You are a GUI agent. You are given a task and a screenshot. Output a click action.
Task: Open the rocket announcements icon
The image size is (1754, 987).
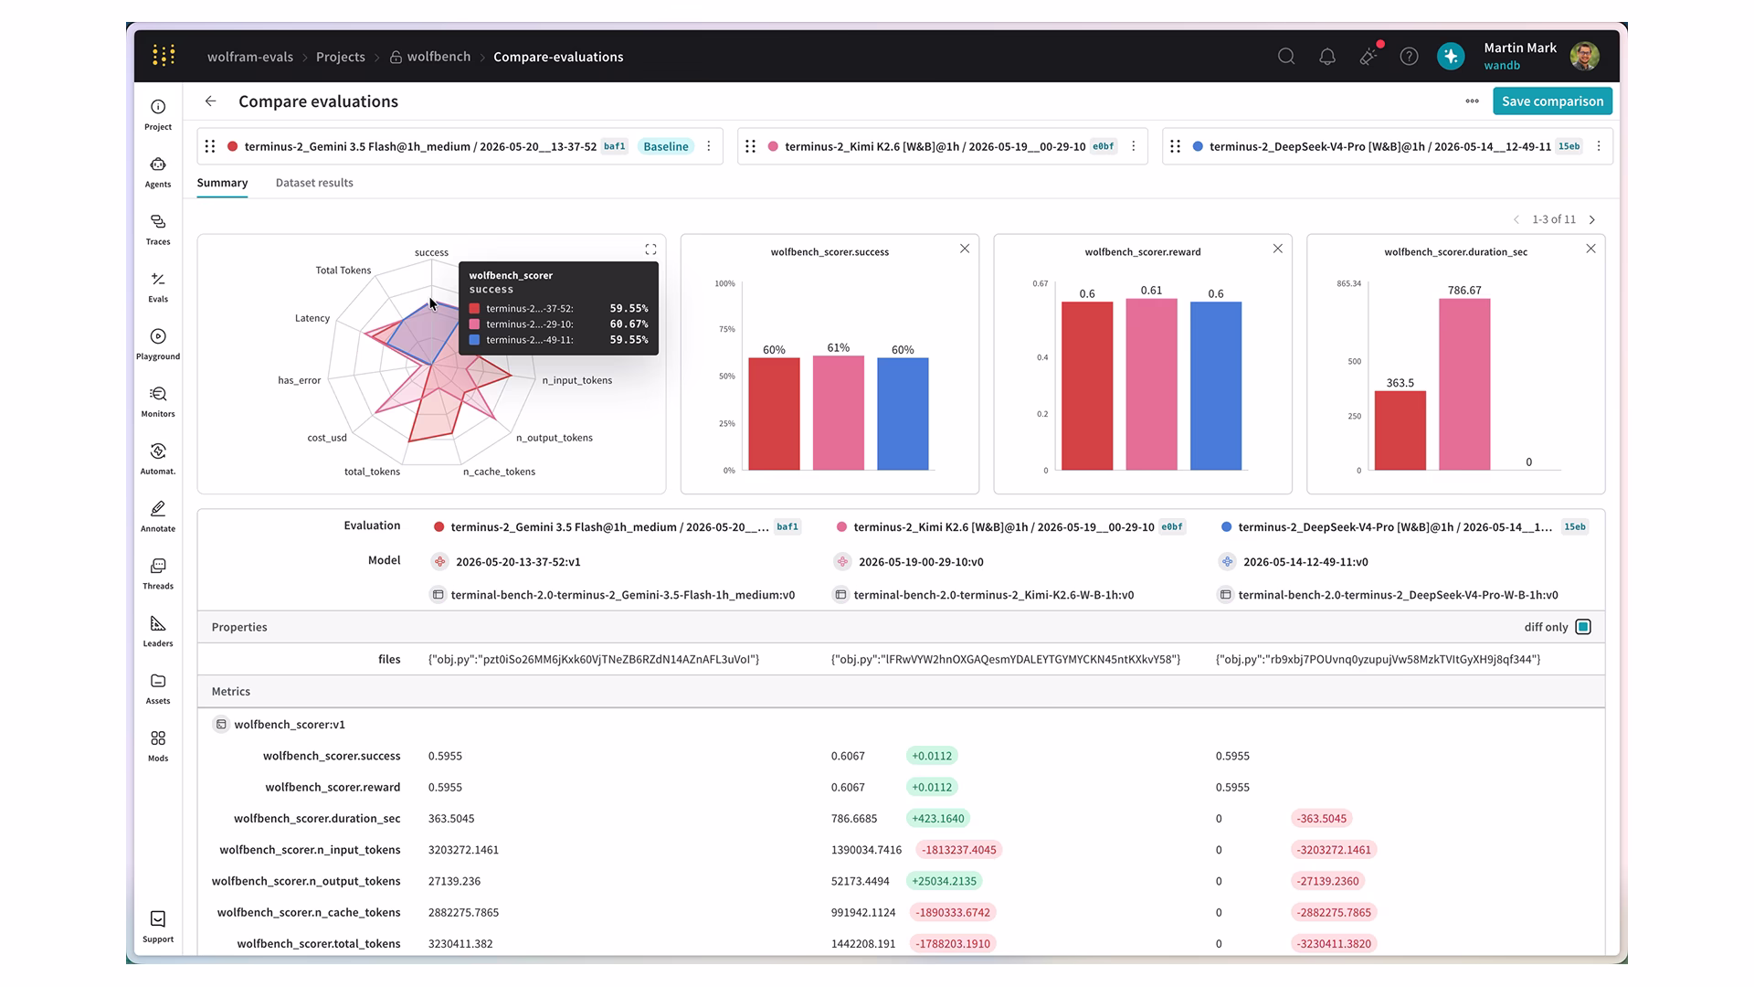(x=1368, y=57)
